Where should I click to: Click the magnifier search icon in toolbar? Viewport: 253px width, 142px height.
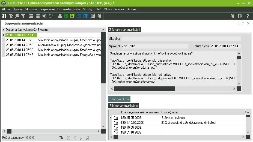[17, 16]
